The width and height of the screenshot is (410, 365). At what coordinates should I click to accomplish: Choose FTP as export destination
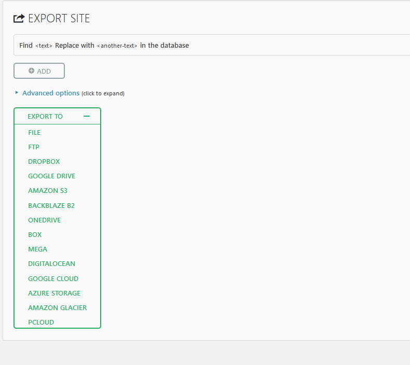coord(34,147)
